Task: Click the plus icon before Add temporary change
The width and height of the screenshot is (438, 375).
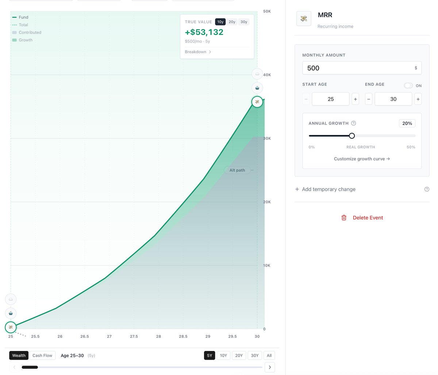Action: [x=297, y=189]
